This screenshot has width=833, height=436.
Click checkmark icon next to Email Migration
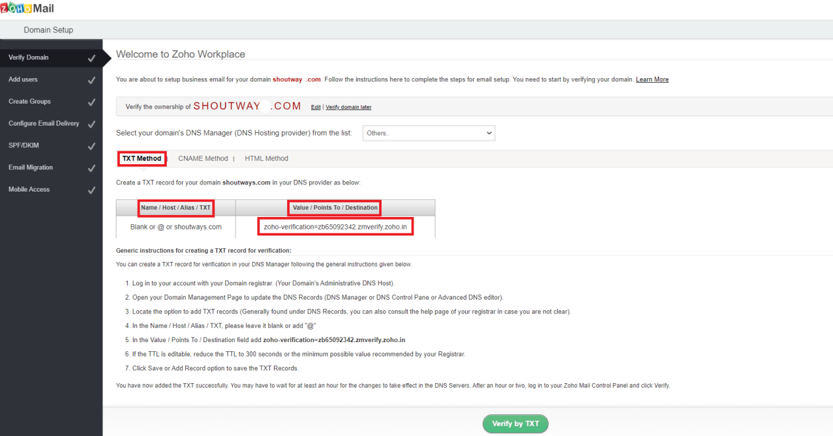click(x=91, y=168)
